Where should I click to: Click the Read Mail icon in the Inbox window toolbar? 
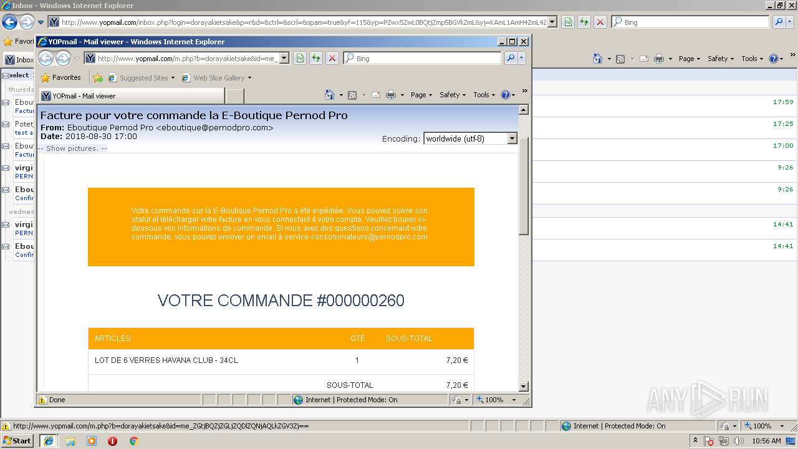[x=643, y=59]
